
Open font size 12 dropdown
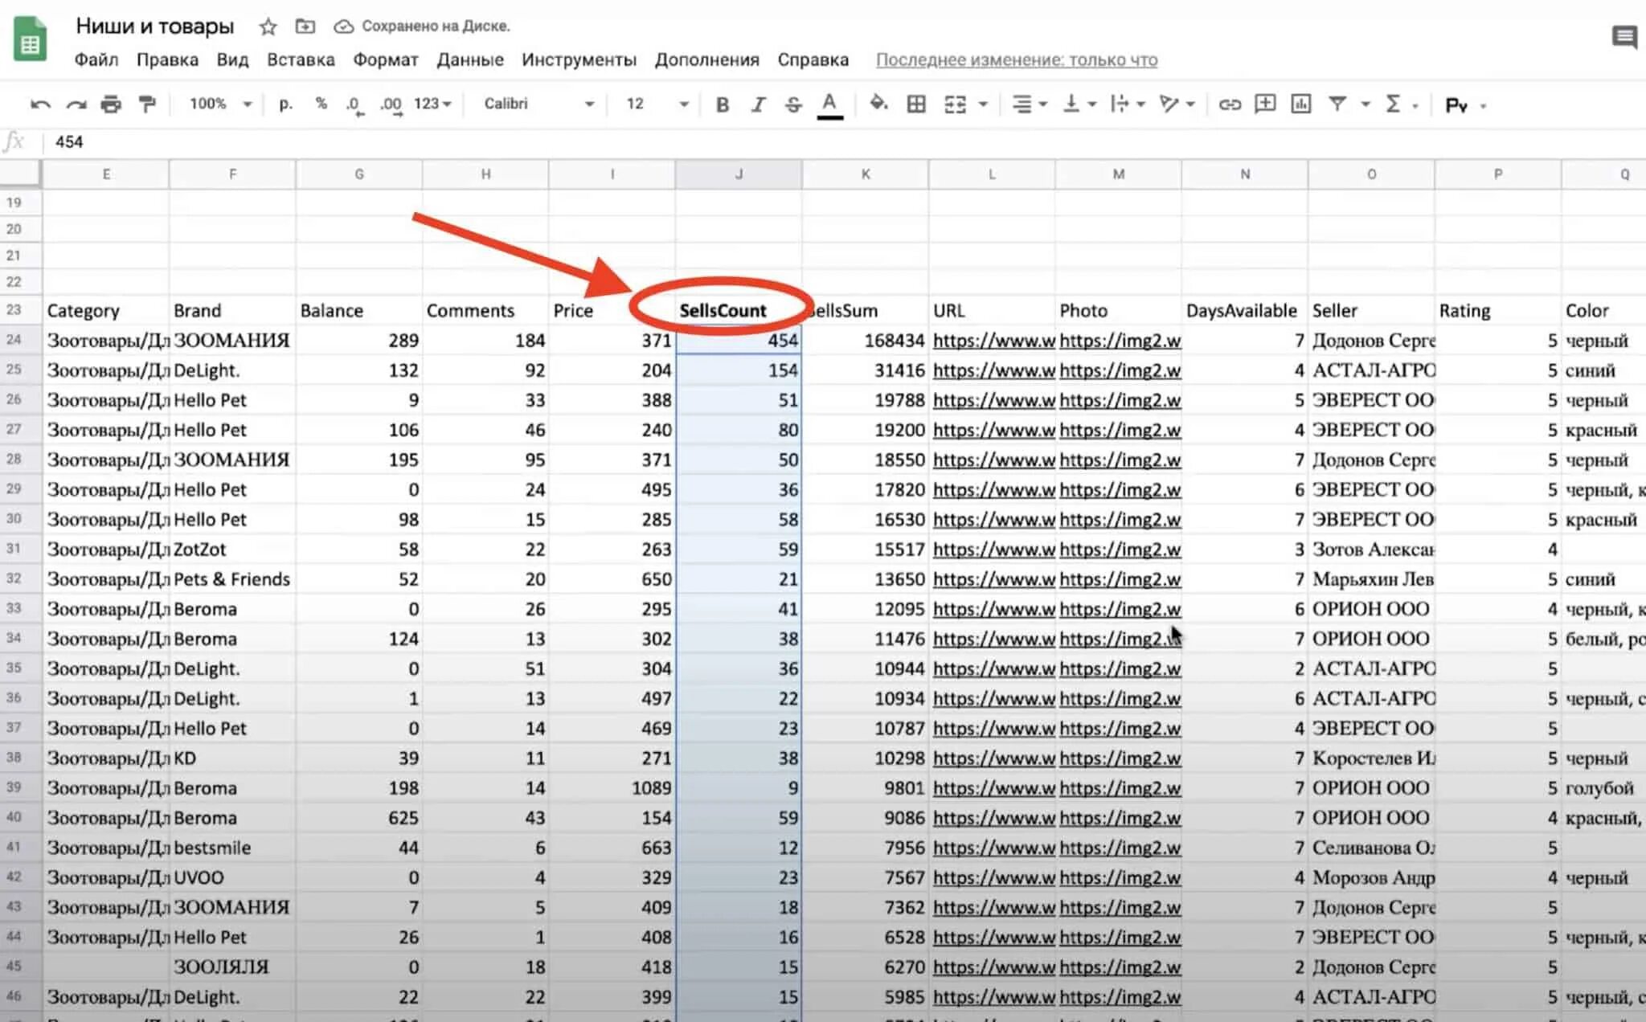click(x=657, y=104)
